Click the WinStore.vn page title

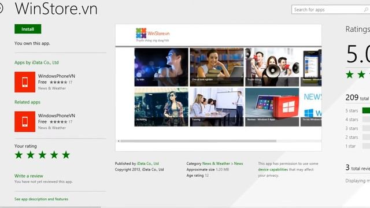(x=56, y=9)
